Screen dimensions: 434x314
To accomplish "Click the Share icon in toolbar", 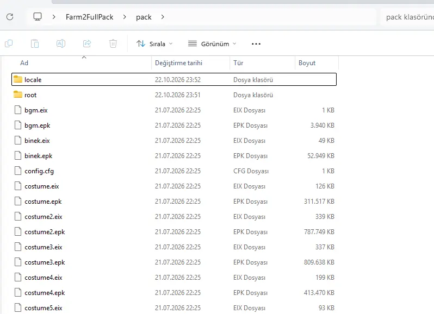I will click(87, 43).
